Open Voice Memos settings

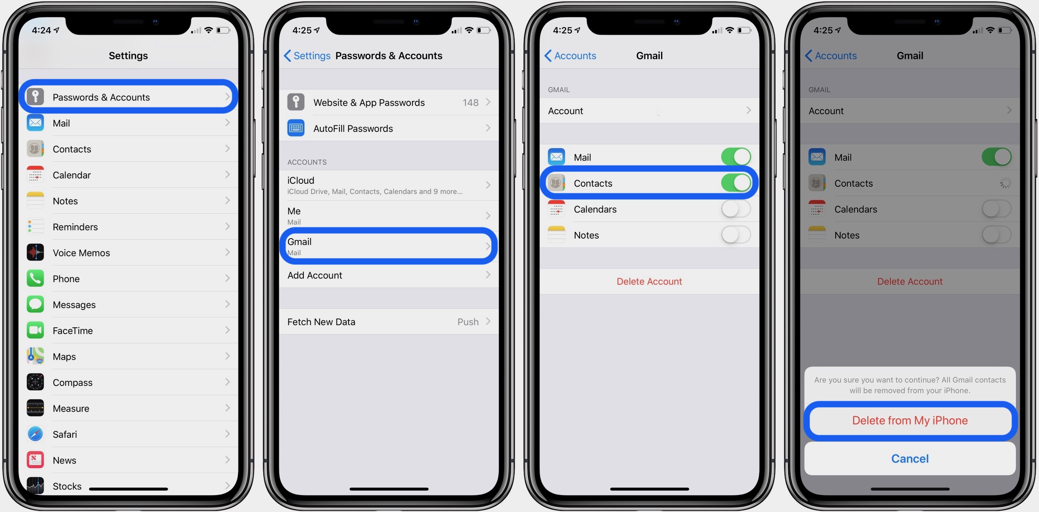(x=129, y=252)
